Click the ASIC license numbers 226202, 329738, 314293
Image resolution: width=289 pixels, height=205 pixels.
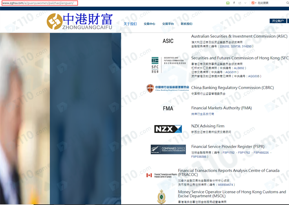[235, 46]
